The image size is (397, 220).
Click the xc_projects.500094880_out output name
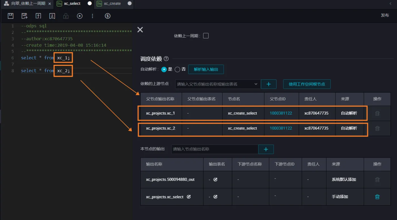[x=170, y=179]
